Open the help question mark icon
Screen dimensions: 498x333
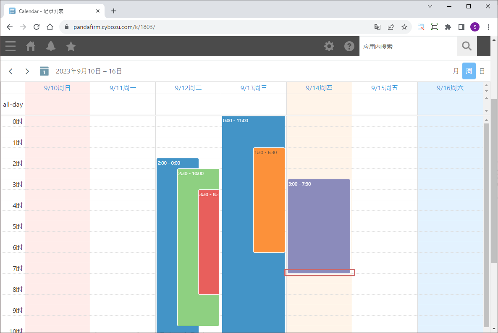(x=349, y=46)
